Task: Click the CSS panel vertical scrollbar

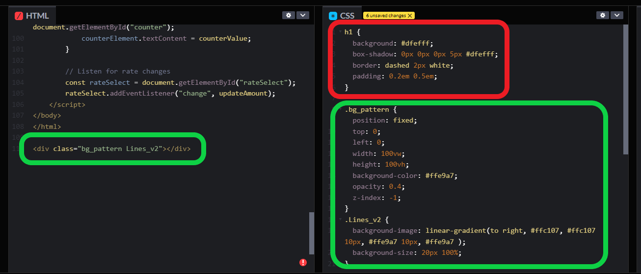Action: (x=626, y=89)
